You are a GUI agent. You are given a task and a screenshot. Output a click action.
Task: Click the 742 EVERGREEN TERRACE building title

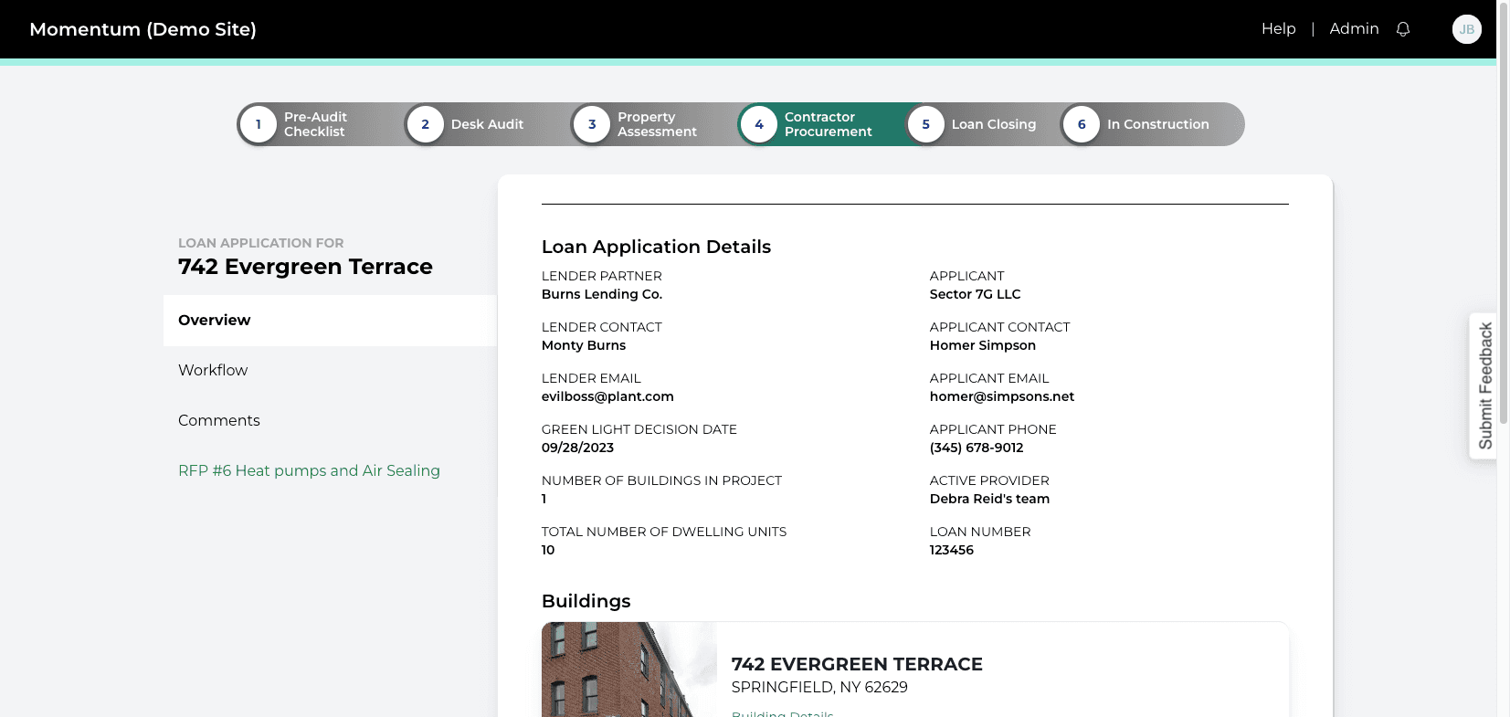(x=857, y=664)
